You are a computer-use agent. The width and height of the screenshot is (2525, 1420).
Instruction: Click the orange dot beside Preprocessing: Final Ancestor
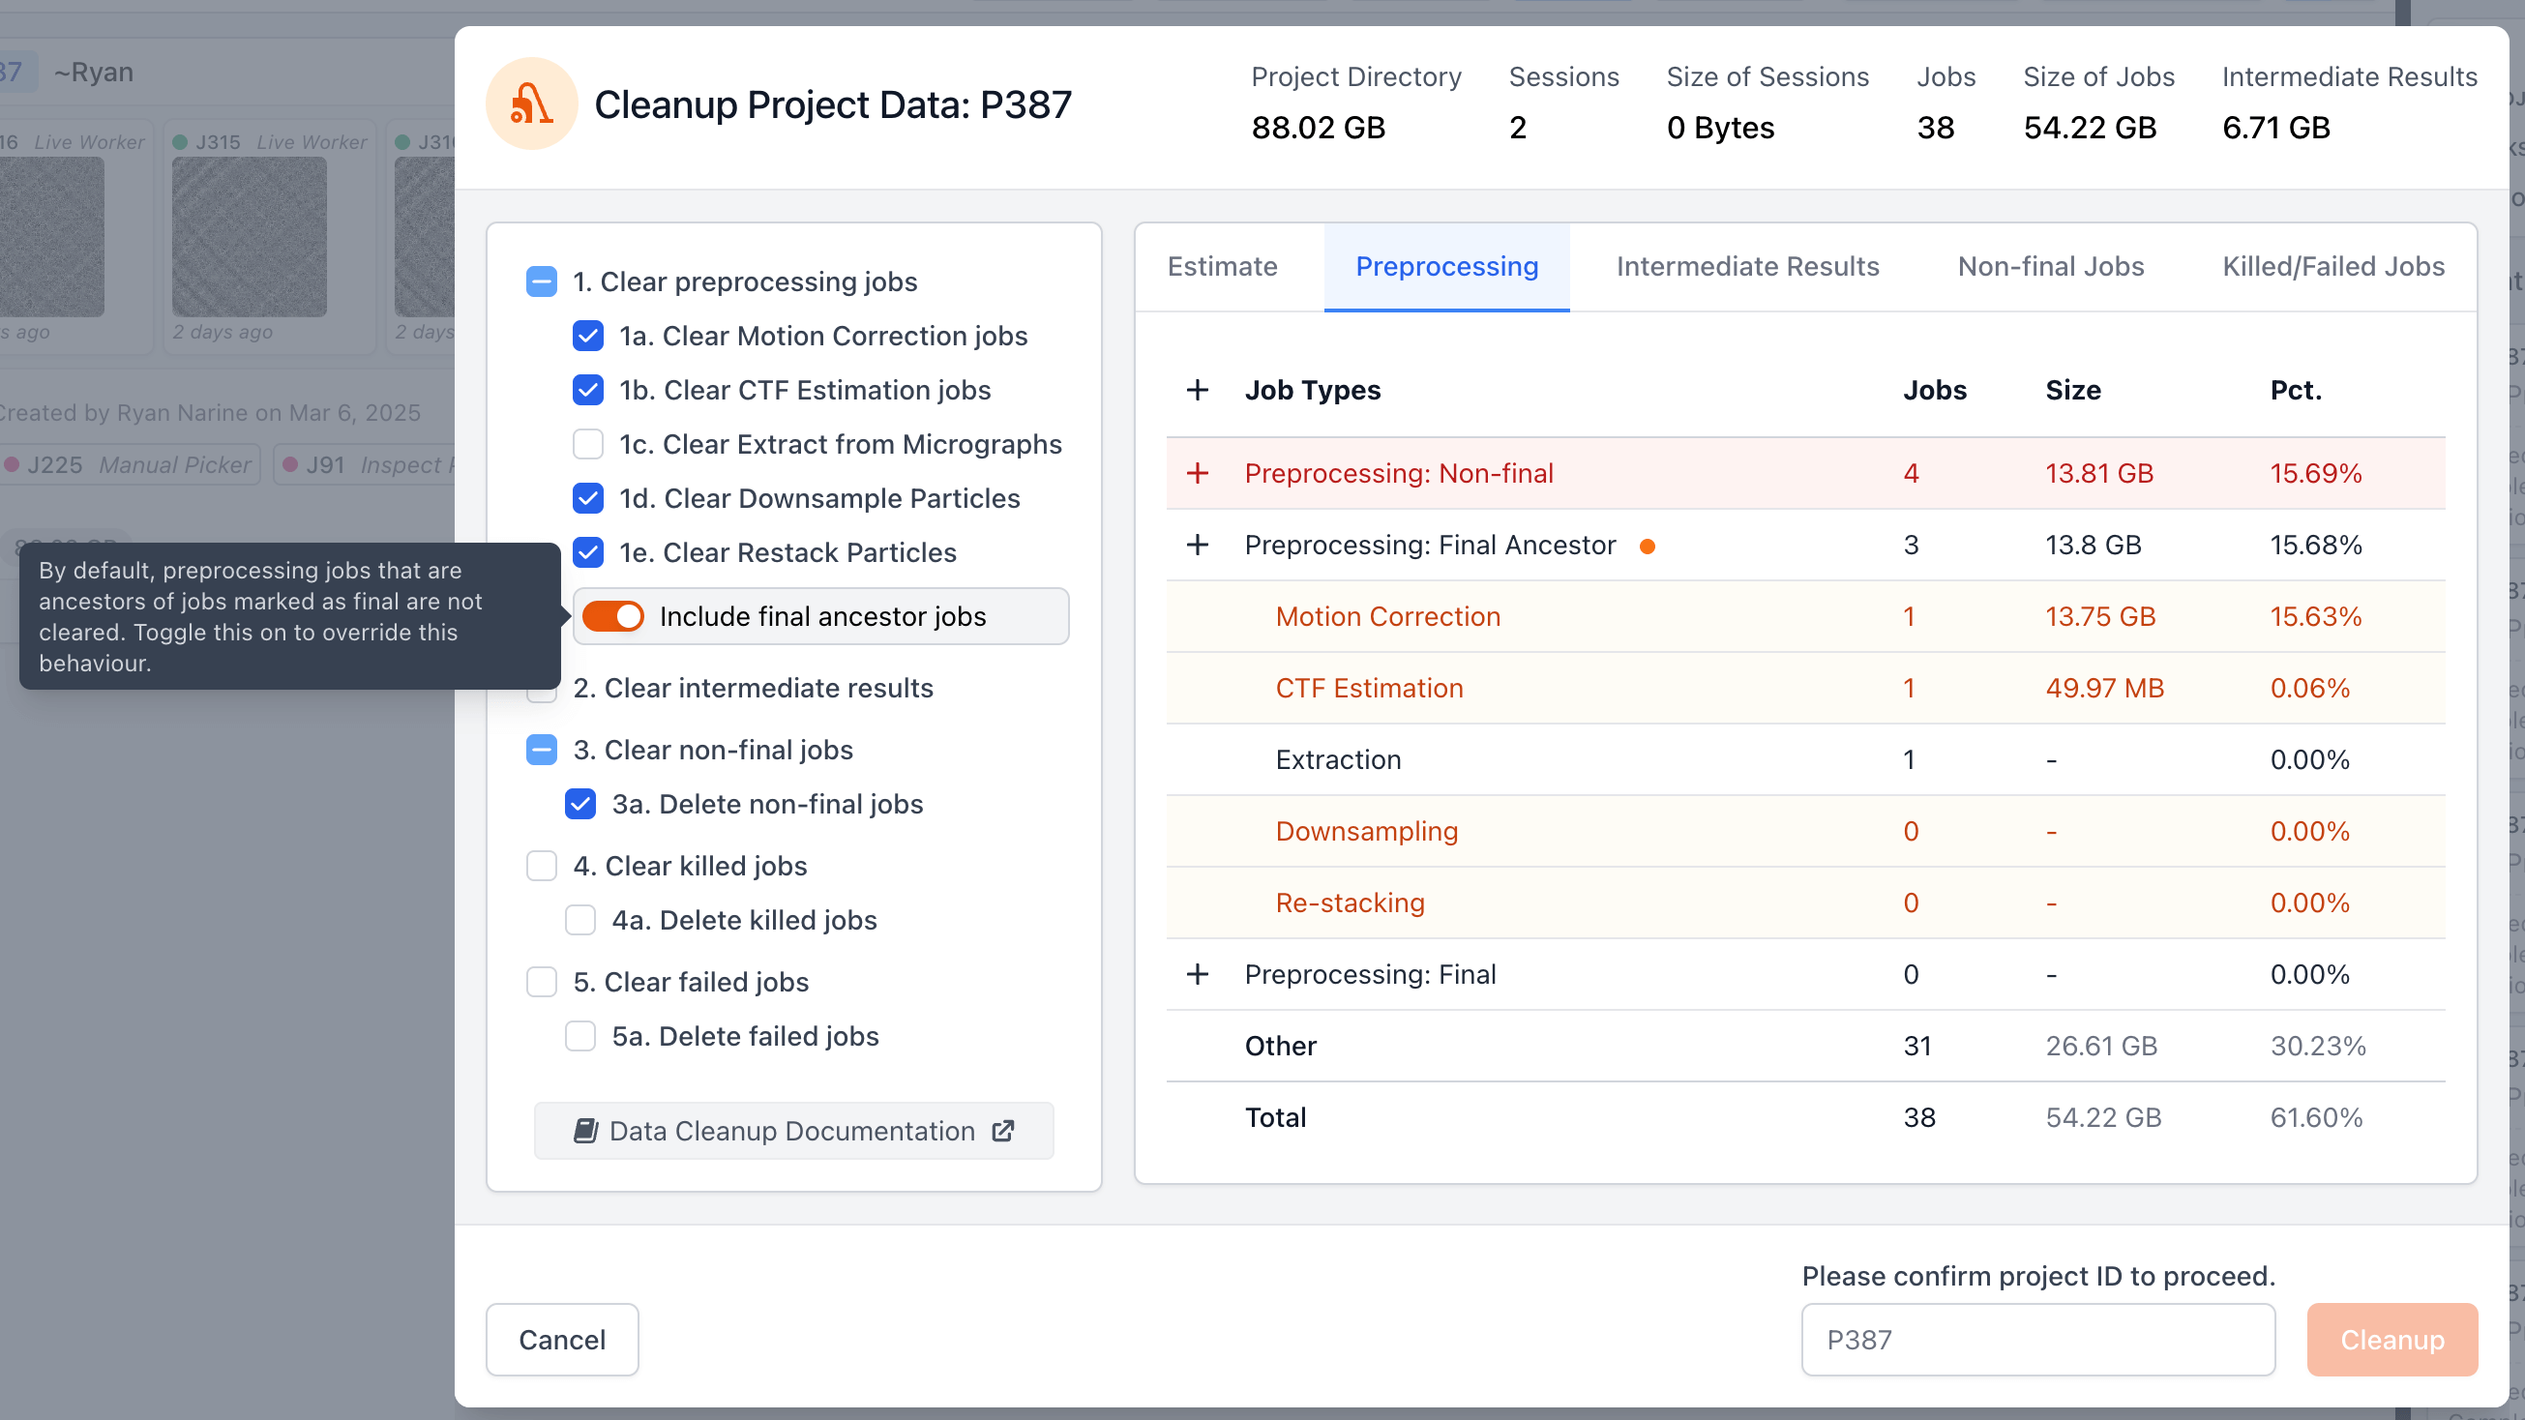1648,546
